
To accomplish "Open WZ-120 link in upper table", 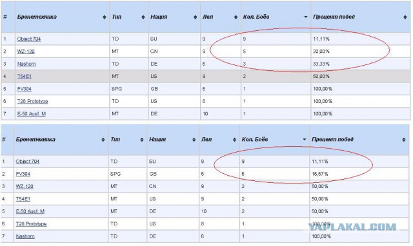I will click(x=26, y=52).
